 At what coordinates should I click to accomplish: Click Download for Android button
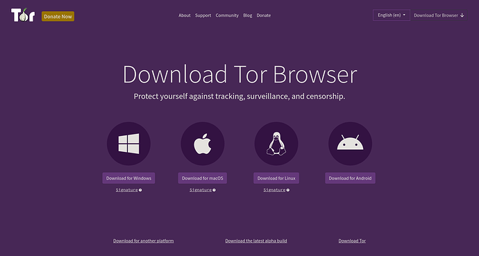350,178
